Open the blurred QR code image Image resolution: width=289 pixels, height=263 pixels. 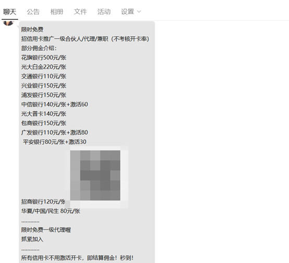click(95, 175)
